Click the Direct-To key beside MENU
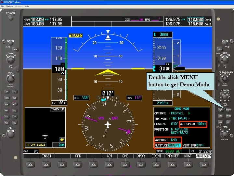Viewport: 234px width, 176px height. (x=221, y=110)
